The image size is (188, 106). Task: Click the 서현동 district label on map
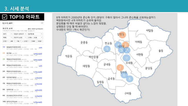pos(140,54)
